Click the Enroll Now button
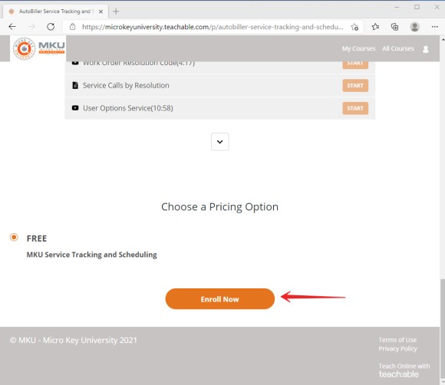The image size is (445, 385). click(220, 299)
